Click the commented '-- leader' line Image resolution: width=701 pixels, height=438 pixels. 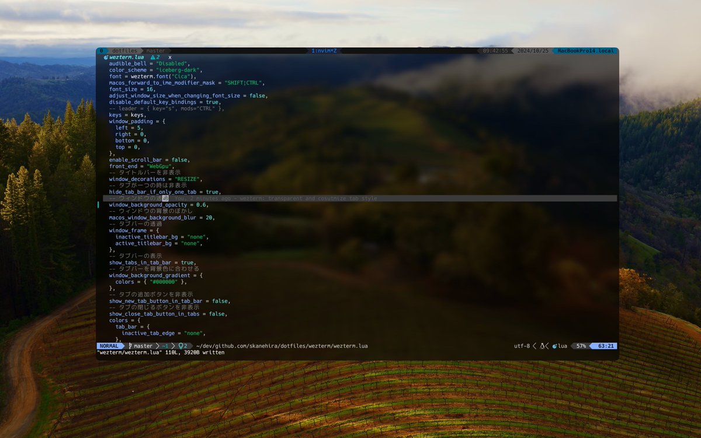click(166, 108)
